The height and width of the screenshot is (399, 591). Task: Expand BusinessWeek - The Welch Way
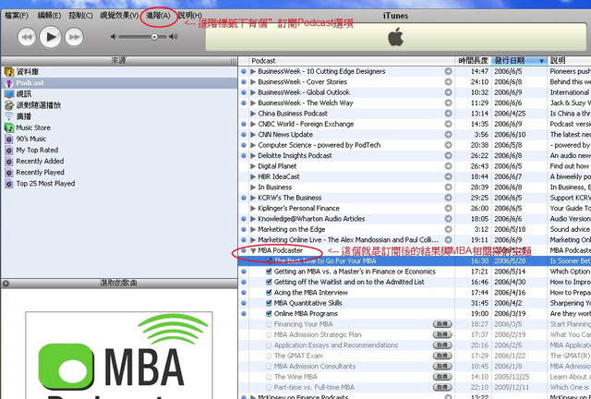pyautogui.click(x=253, y=103)
